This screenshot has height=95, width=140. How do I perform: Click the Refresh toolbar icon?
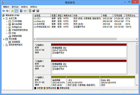30,11
